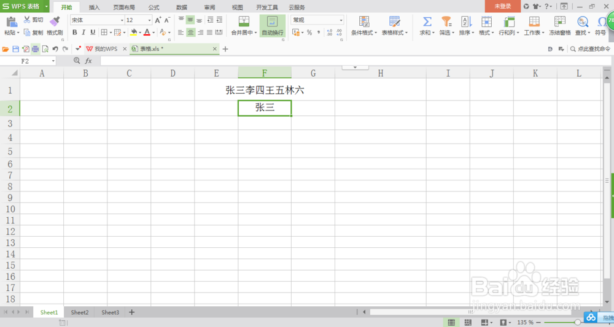Click the red font color A

point(147,33)
